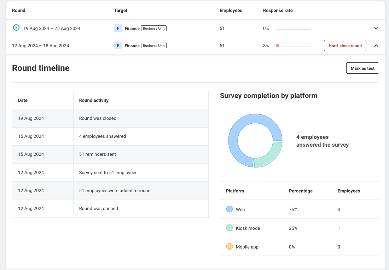This screenshot has height=270, width=389.
Task: Expand the 19 Aug – 25 Aug round
Action: (x=376, y=28)
